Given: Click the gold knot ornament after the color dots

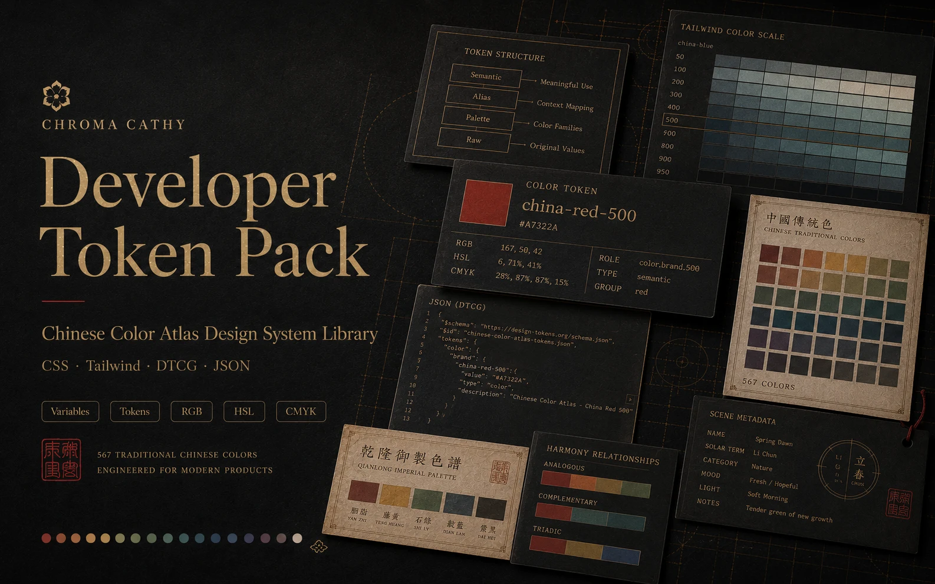Looking at the screenshot, I should coord(319,546).
